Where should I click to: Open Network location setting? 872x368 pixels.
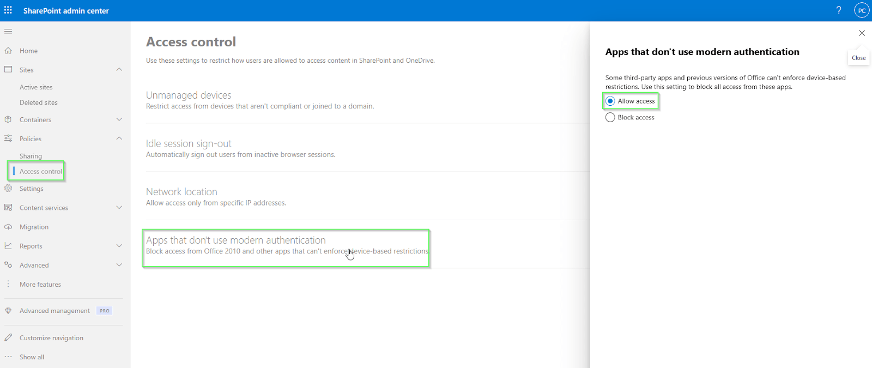(x=181, y=192)
